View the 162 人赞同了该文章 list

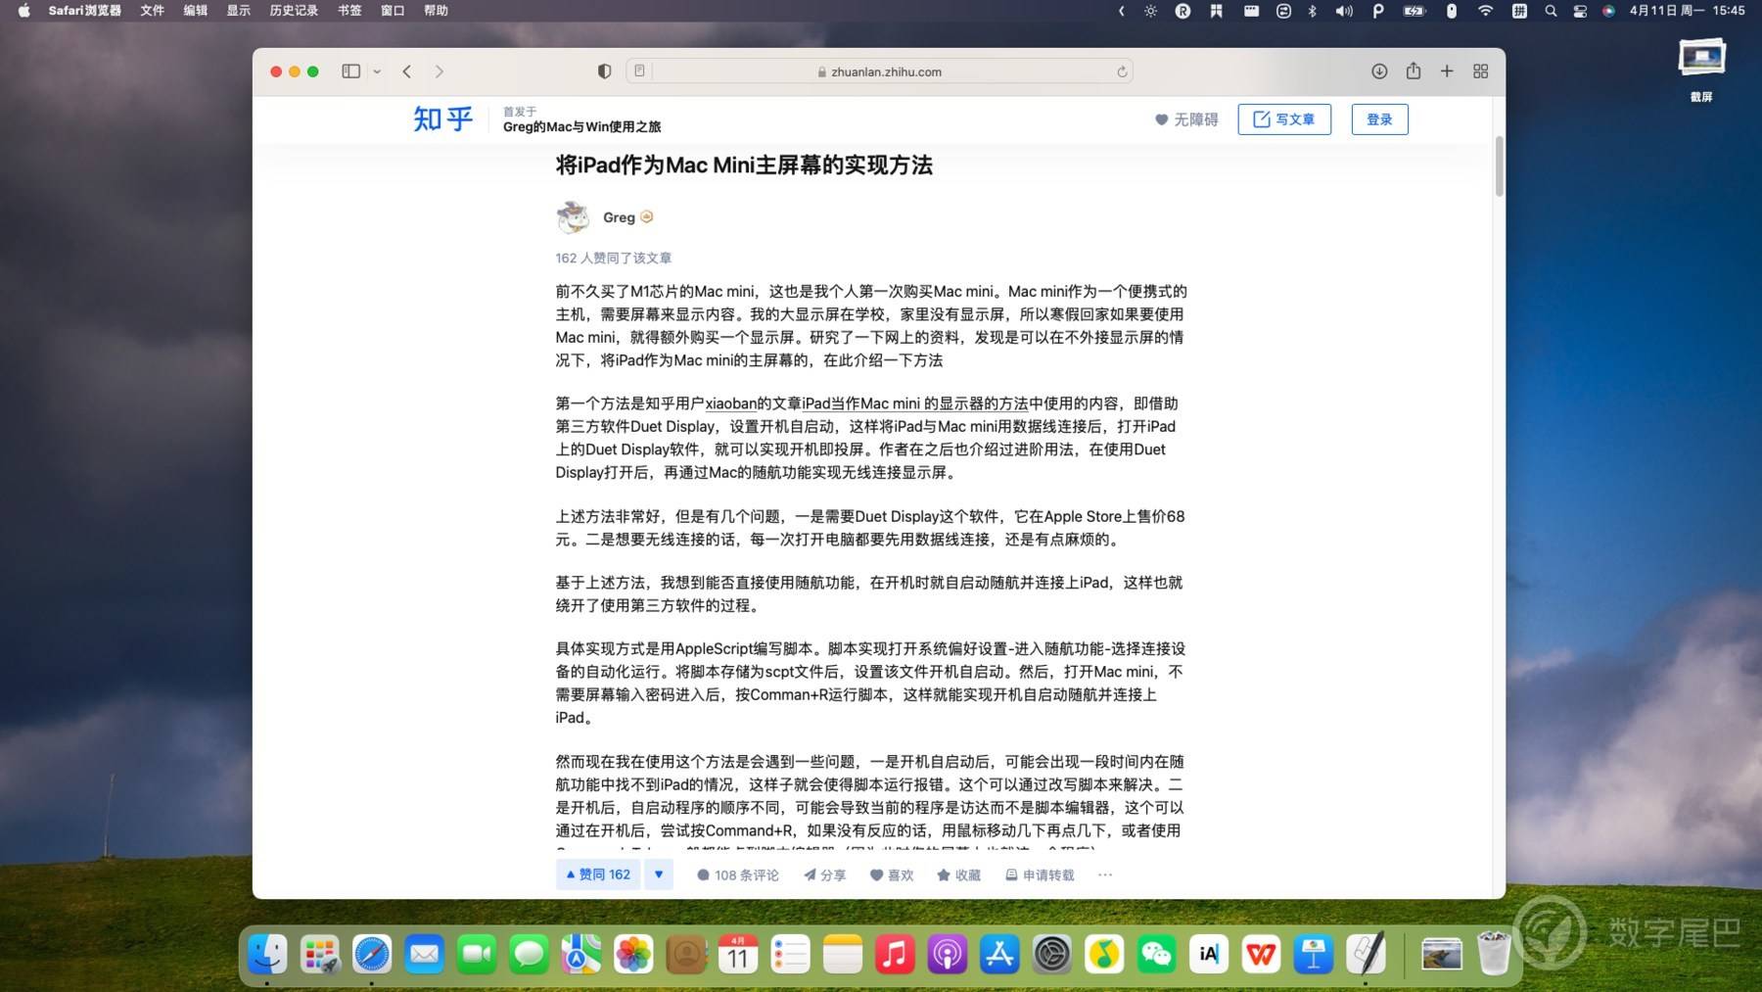tap(613, 258)
